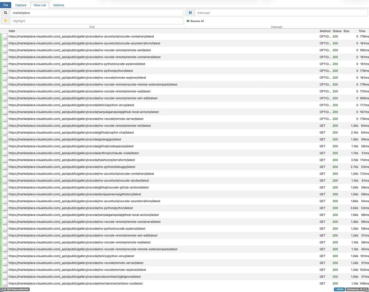Click the flow icon of the donjayamanne/githistory row
The height and width of the screenshot is (292, 369).
coord(5,194)
